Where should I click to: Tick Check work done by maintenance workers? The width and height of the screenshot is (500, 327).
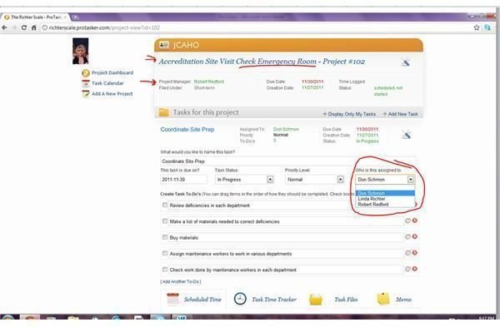[x=165, y=270]
